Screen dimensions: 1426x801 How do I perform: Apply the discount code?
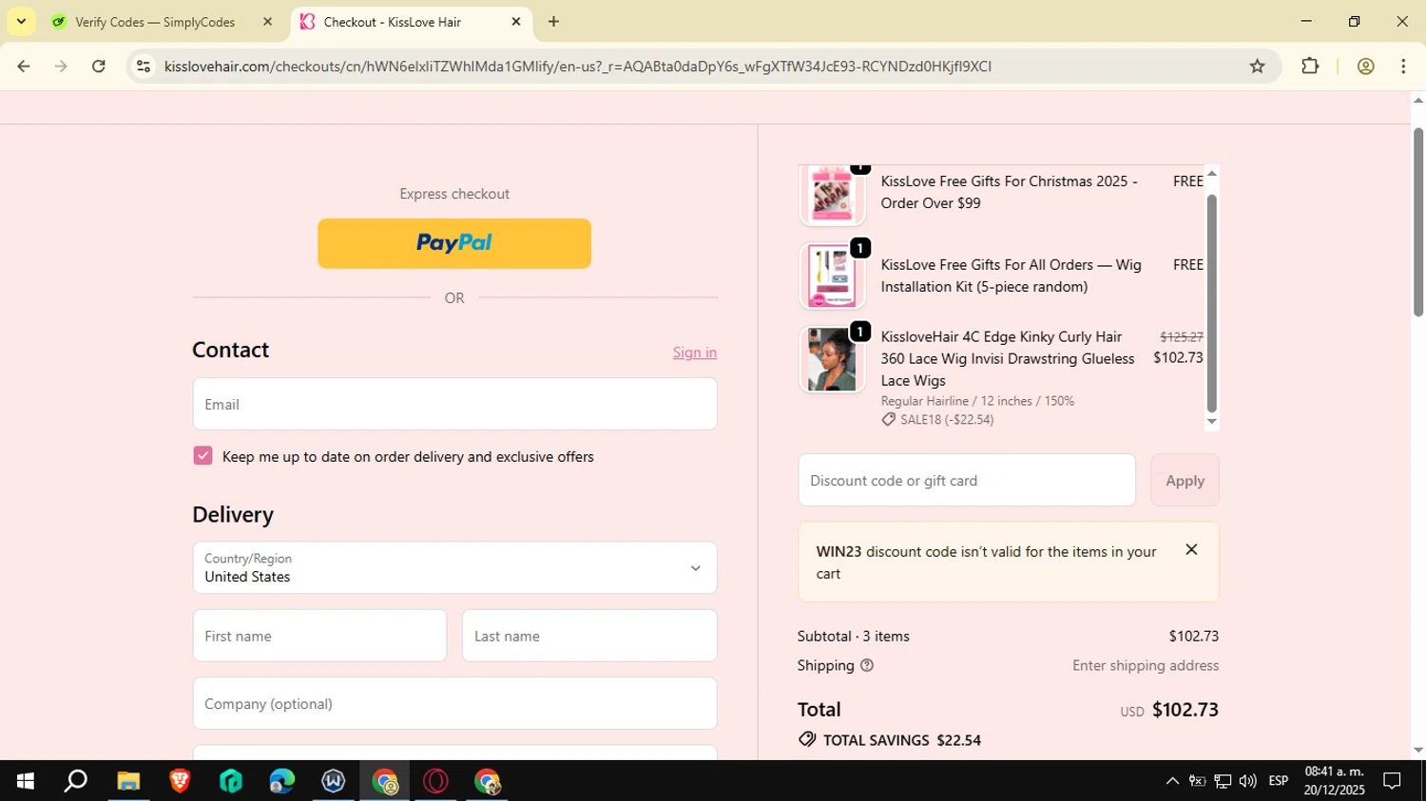(x=1185, y=480)
